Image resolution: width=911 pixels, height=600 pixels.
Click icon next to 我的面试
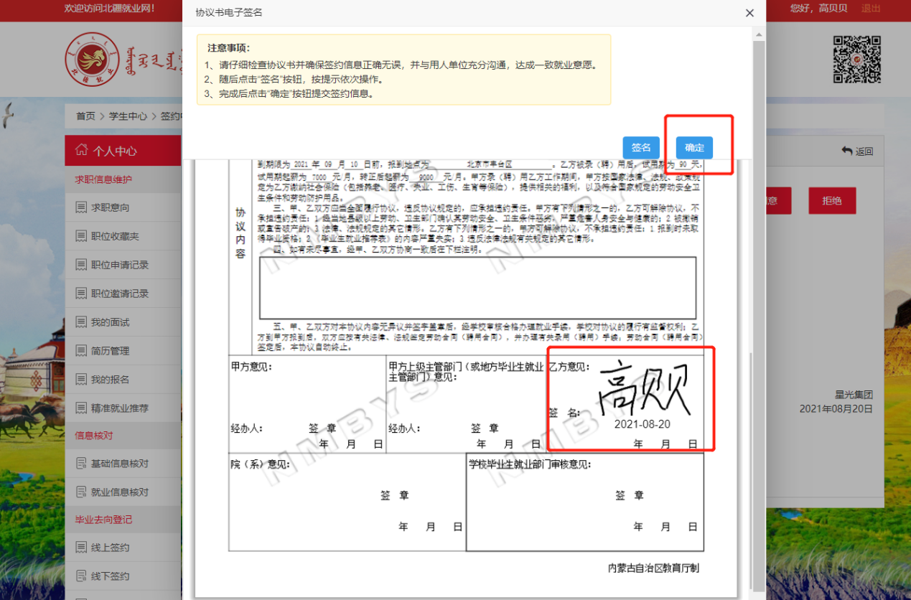pyautogui.click(x=80, y=322)
